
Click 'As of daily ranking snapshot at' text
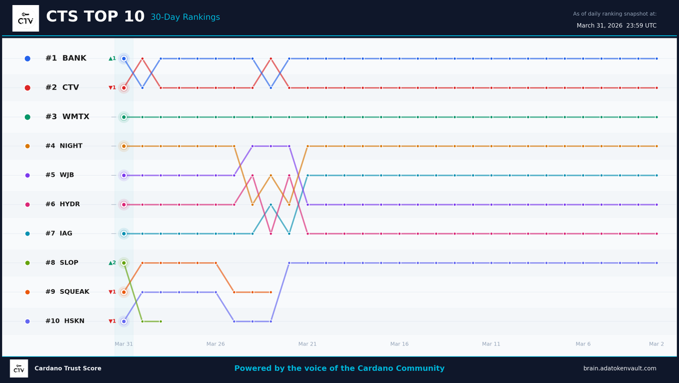(x=615, y=14)
